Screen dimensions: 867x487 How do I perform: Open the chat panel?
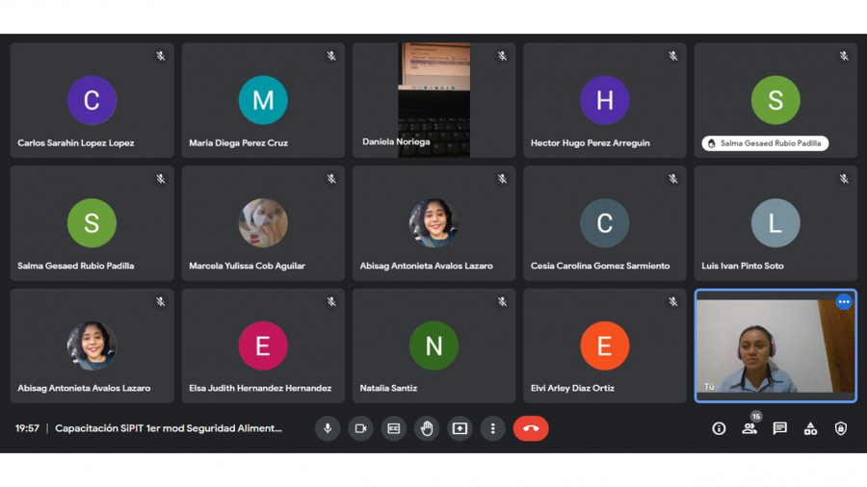click(x=779, y=428)
